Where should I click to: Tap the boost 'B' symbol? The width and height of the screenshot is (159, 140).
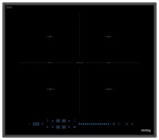click(x=114, y=124)
